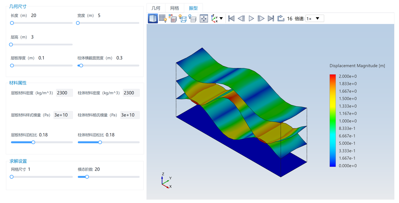Click the 长度（m） label
Viewport: 399px width, 203px height.
19,15
